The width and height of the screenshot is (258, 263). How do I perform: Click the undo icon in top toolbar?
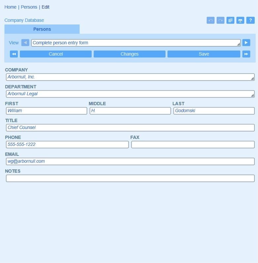coord(210,20)
